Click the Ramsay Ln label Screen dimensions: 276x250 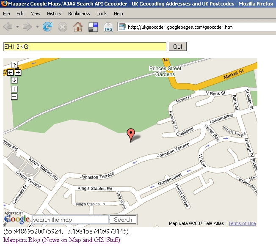(x=173, y=120)
